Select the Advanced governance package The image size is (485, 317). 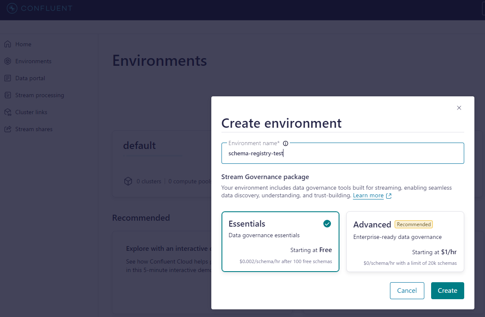click(x=405, y=241)
